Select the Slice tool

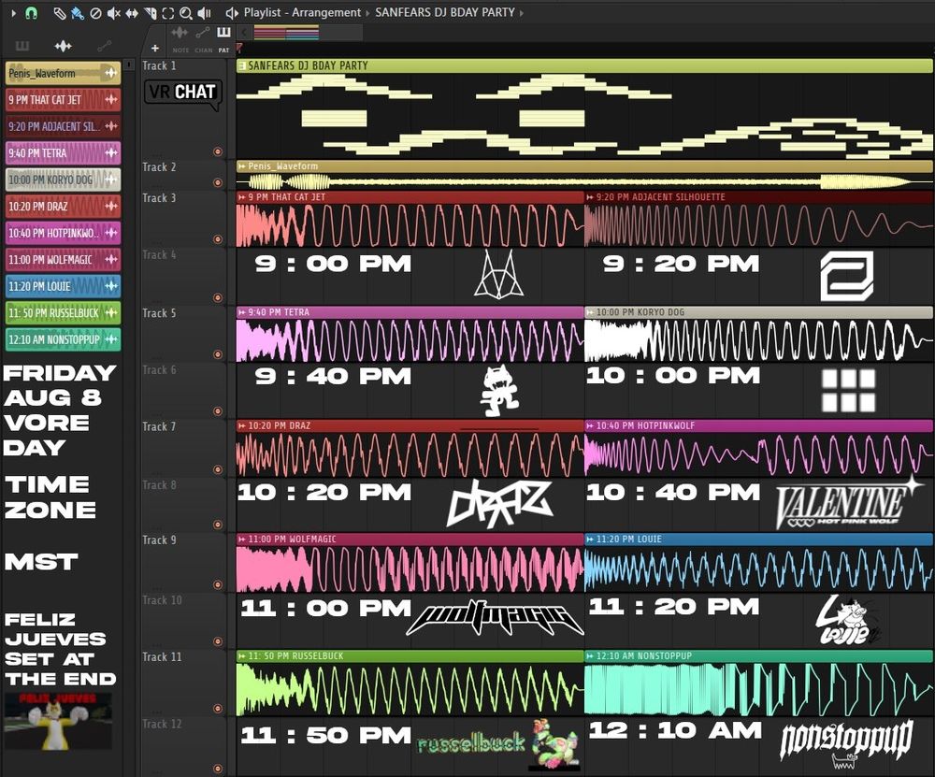pos(151,13)
